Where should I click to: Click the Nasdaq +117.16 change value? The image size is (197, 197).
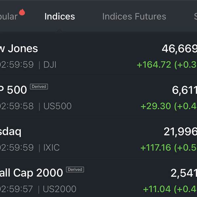156,147
